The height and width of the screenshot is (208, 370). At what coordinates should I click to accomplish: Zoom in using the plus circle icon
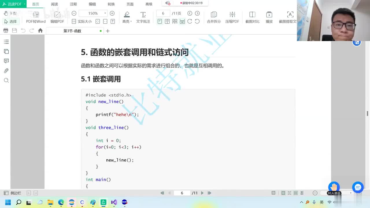[x=112, y=13]
